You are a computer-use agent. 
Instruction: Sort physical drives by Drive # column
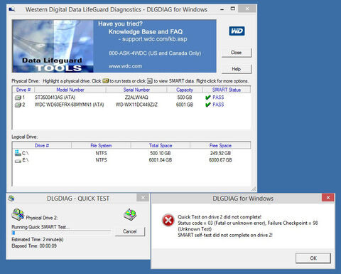[23, 90]
